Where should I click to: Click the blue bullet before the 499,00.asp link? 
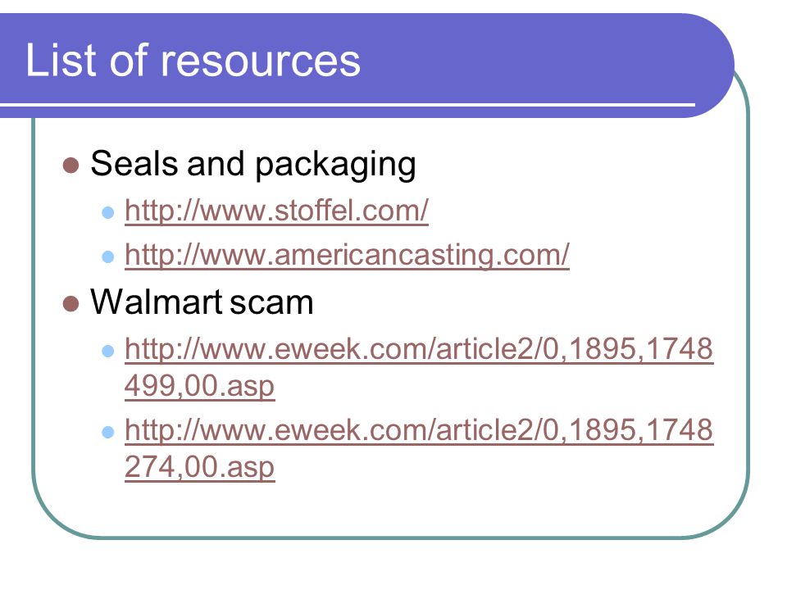[x=108, y=351]
